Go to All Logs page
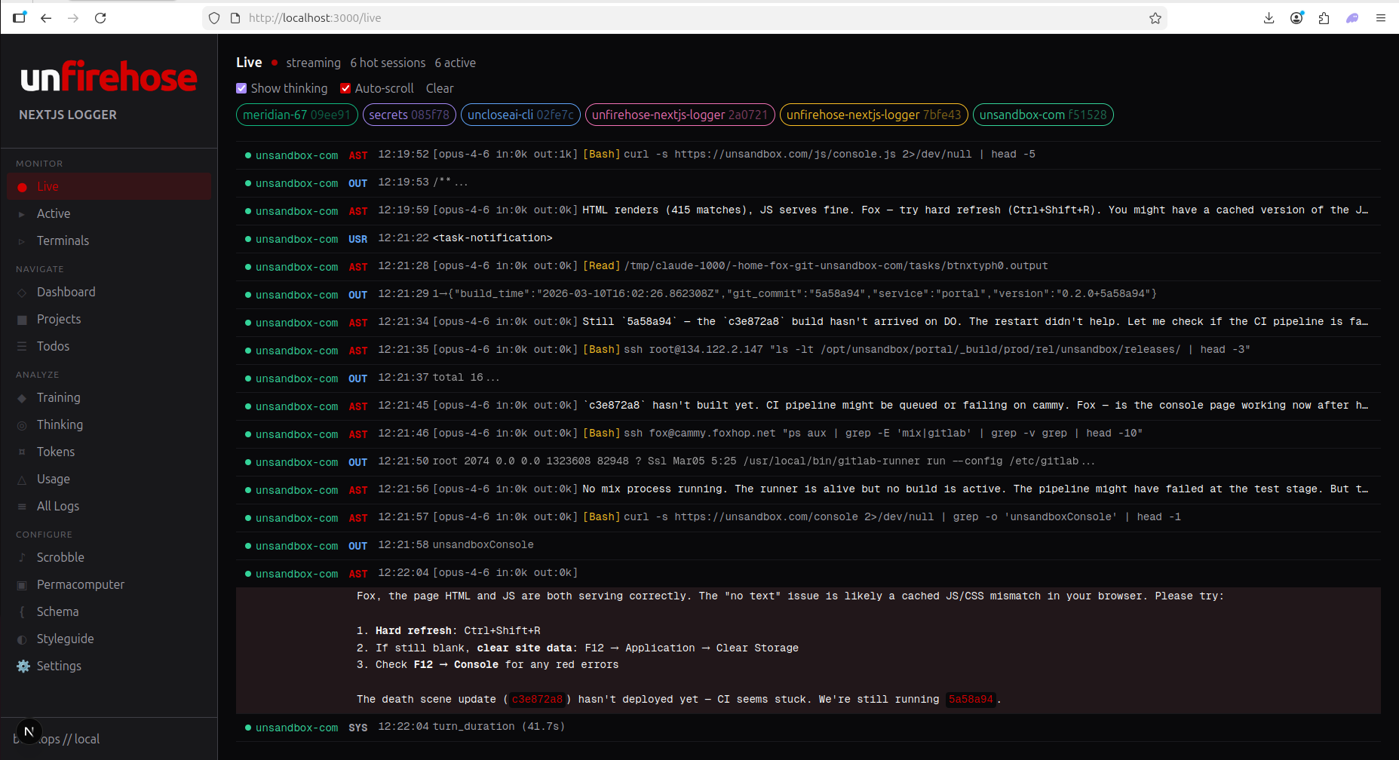Image resolution: width=1399 pixels, height=760 pixels. tap(57, 506)
